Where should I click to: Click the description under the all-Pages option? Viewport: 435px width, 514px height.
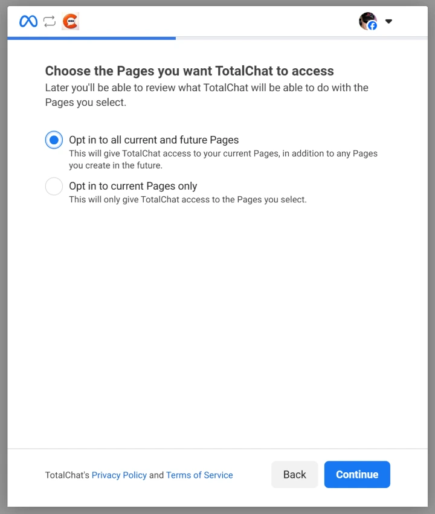pyautogui.click(x=222, y=159)
